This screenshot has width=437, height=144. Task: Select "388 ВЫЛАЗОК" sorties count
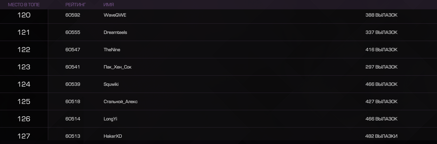[x=381, y=15]
